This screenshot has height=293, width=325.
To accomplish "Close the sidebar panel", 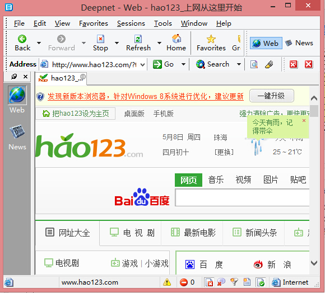I will pyautogui.click(x=25, y=77).
